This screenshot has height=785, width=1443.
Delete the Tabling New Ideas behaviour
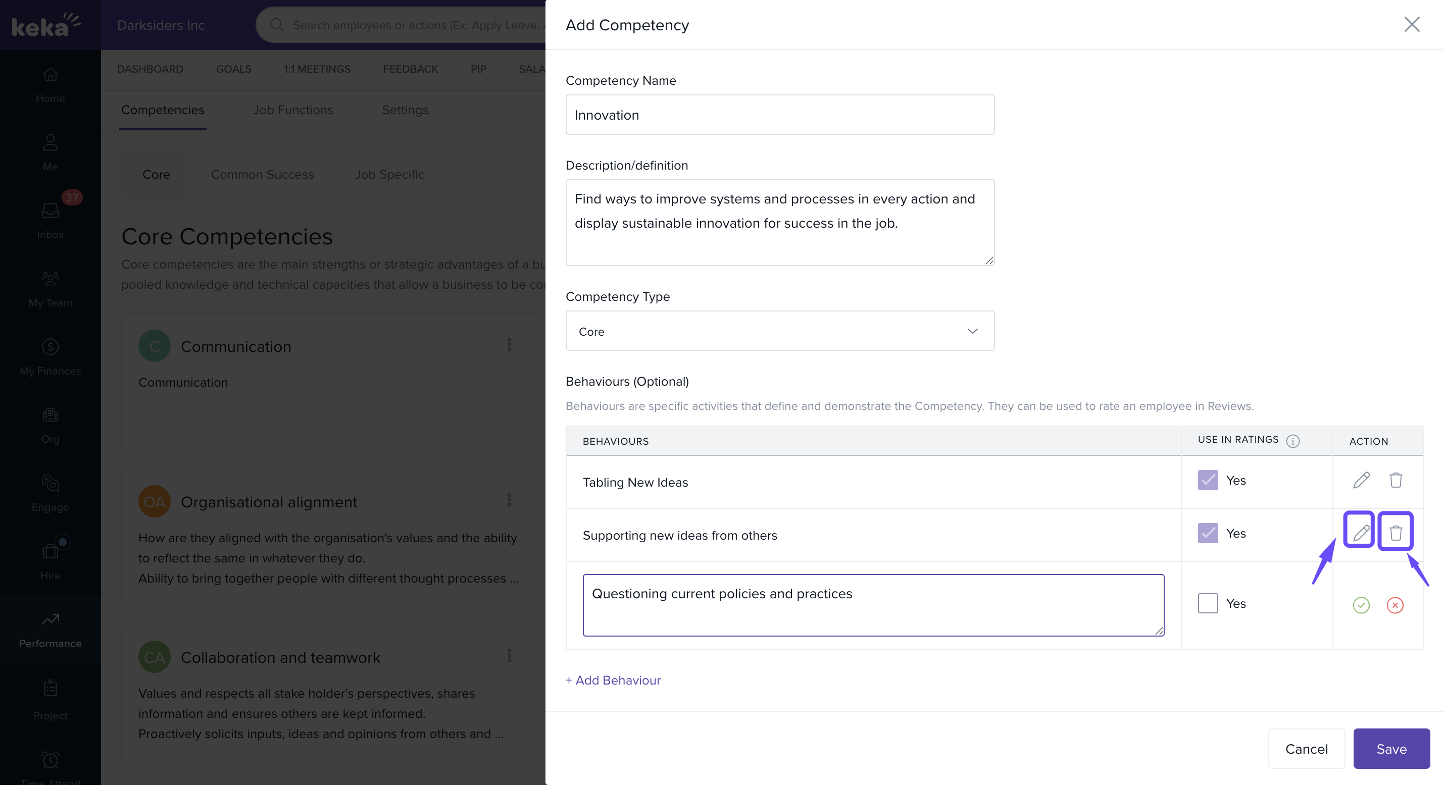coord(1395,480)
